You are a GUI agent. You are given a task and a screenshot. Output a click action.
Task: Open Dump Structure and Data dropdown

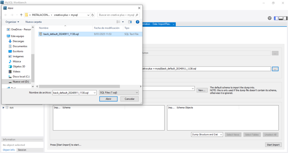click(207, 134)
